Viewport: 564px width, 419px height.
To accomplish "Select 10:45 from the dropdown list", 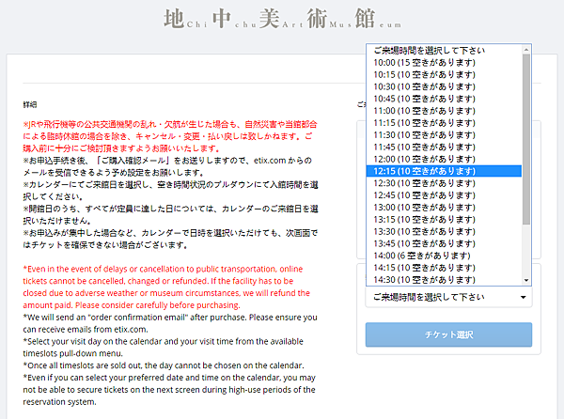I will 444,99.
